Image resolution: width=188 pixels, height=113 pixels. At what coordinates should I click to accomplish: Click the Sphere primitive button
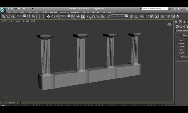[x=181, y=44]
